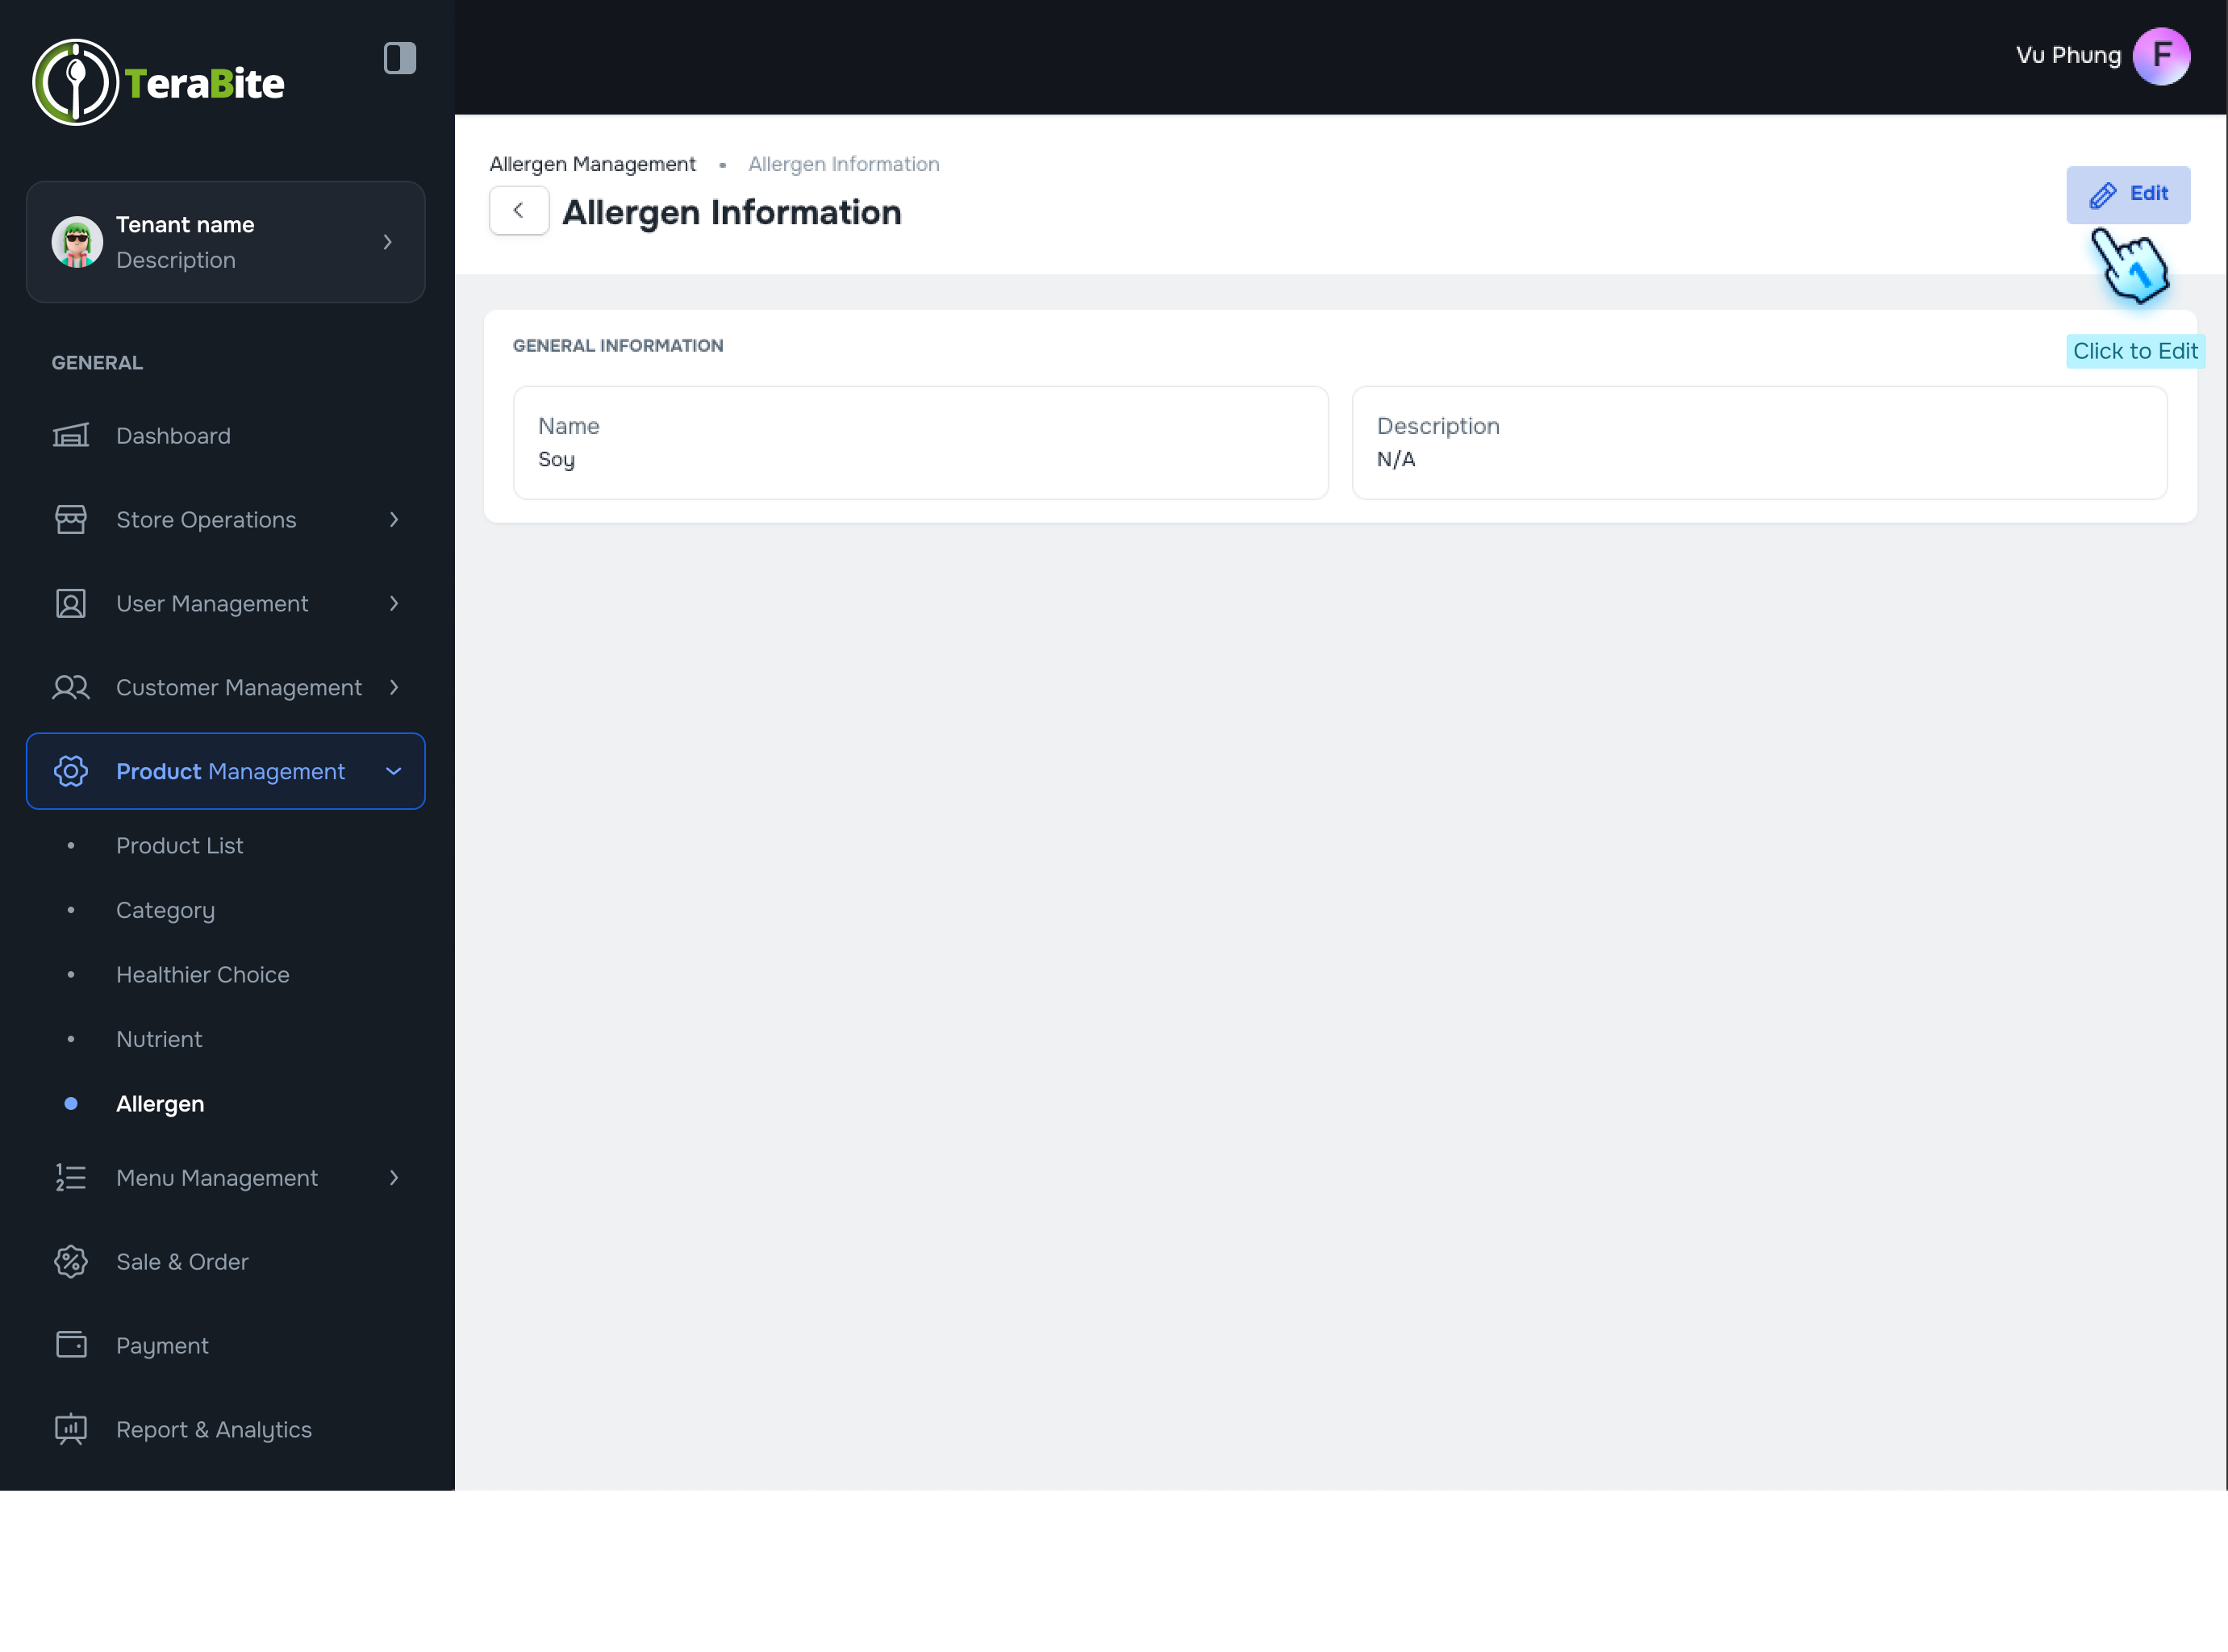2228x1652 pixels.
Task: Click the back arrow button
Action: pos(518,211)
